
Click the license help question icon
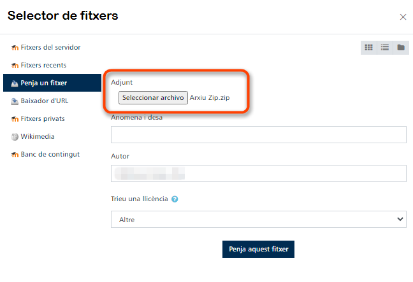point(175,199)
